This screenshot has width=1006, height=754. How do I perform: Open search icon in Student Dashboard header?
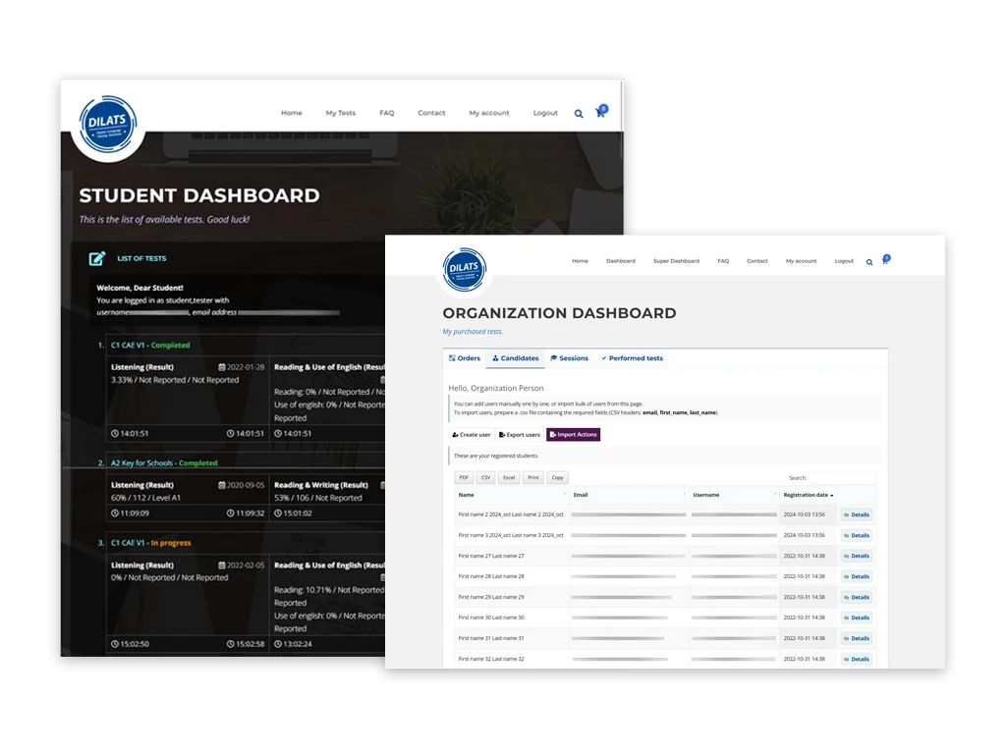tap(579, 114)
